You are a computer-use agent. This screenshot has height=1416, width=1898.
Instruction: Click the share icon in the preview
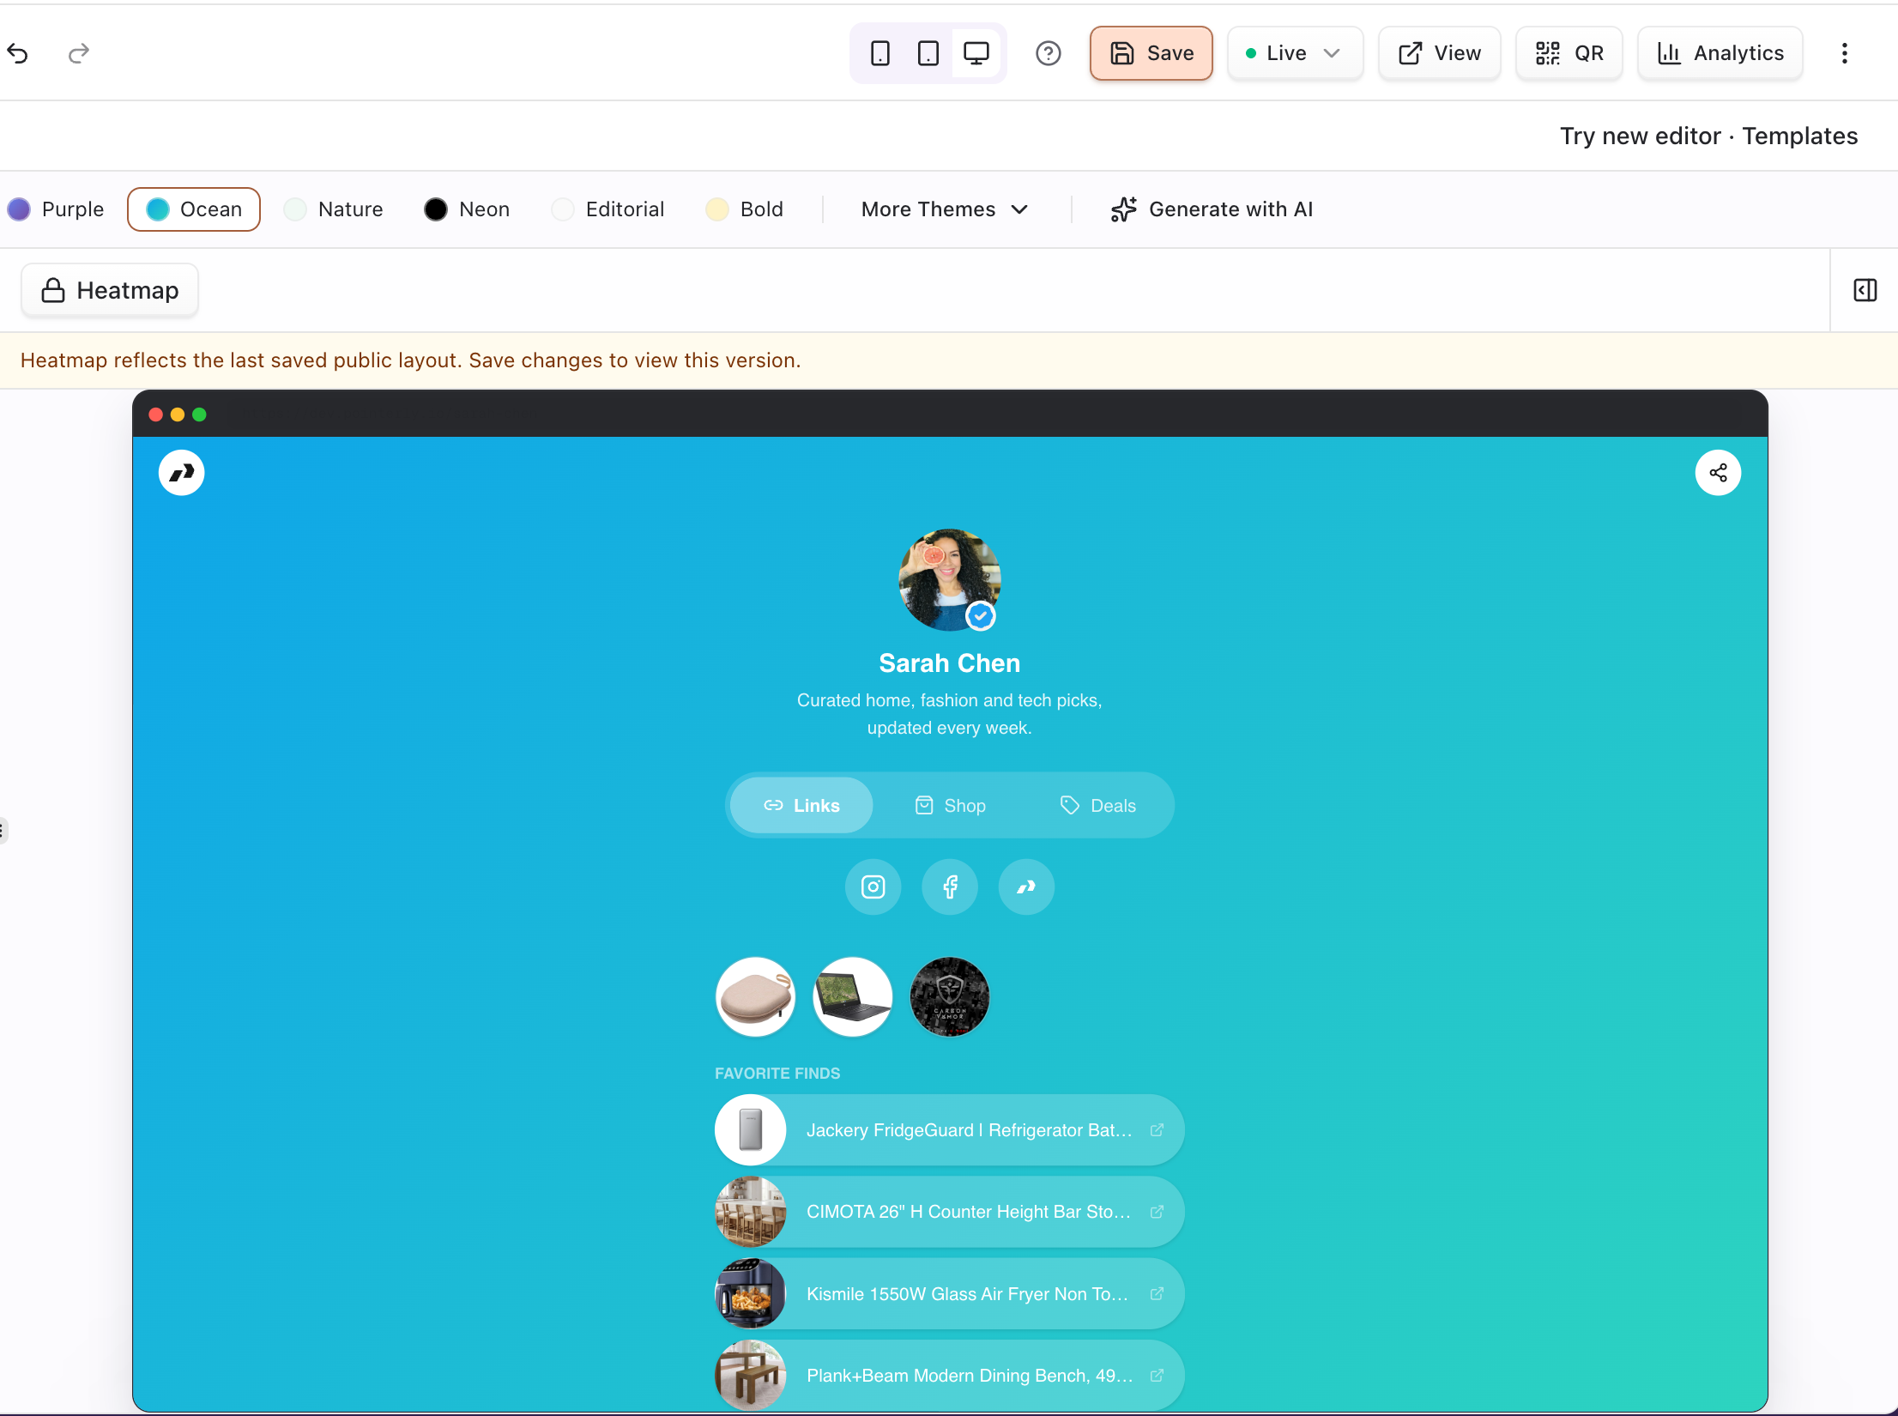1718,473
